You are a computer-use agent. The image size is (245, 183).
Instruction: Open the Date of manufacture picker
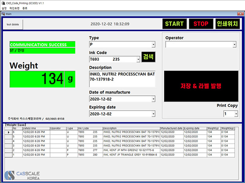click(153, 99)
